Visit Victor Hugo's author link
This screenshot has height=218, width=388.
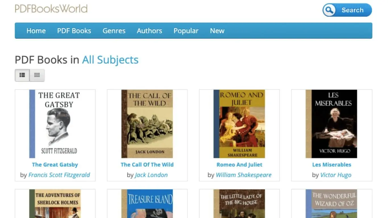coord(336,175)
